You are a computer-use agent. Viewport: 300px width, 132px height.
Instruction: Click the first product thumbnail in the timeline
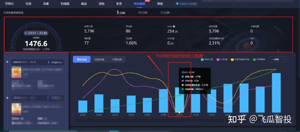tap(16, 72)
